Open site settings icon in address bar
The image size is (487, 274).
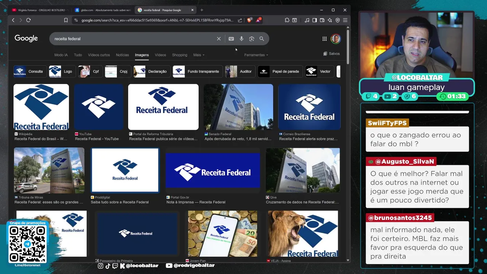click(76, 20)
